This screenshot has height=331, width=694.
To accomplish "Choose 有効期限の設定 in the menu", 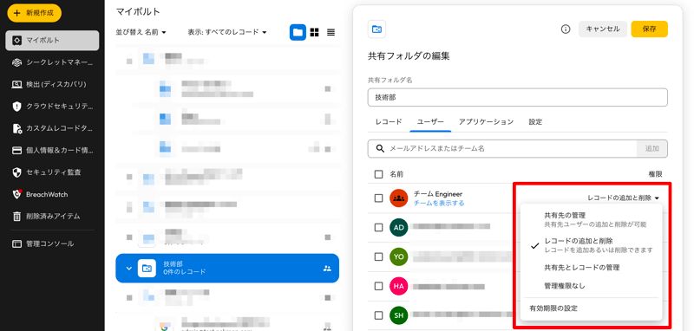I will coord(591,308).
